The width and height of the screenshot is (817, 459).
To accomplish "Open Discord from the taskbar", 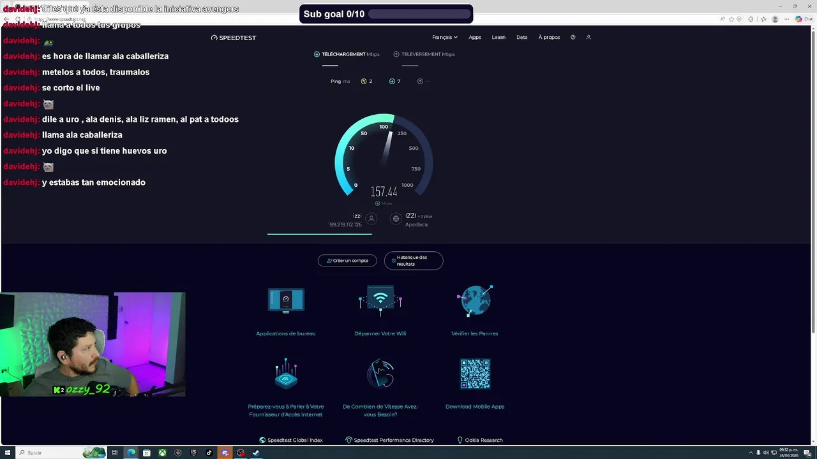I will [225, 453].
